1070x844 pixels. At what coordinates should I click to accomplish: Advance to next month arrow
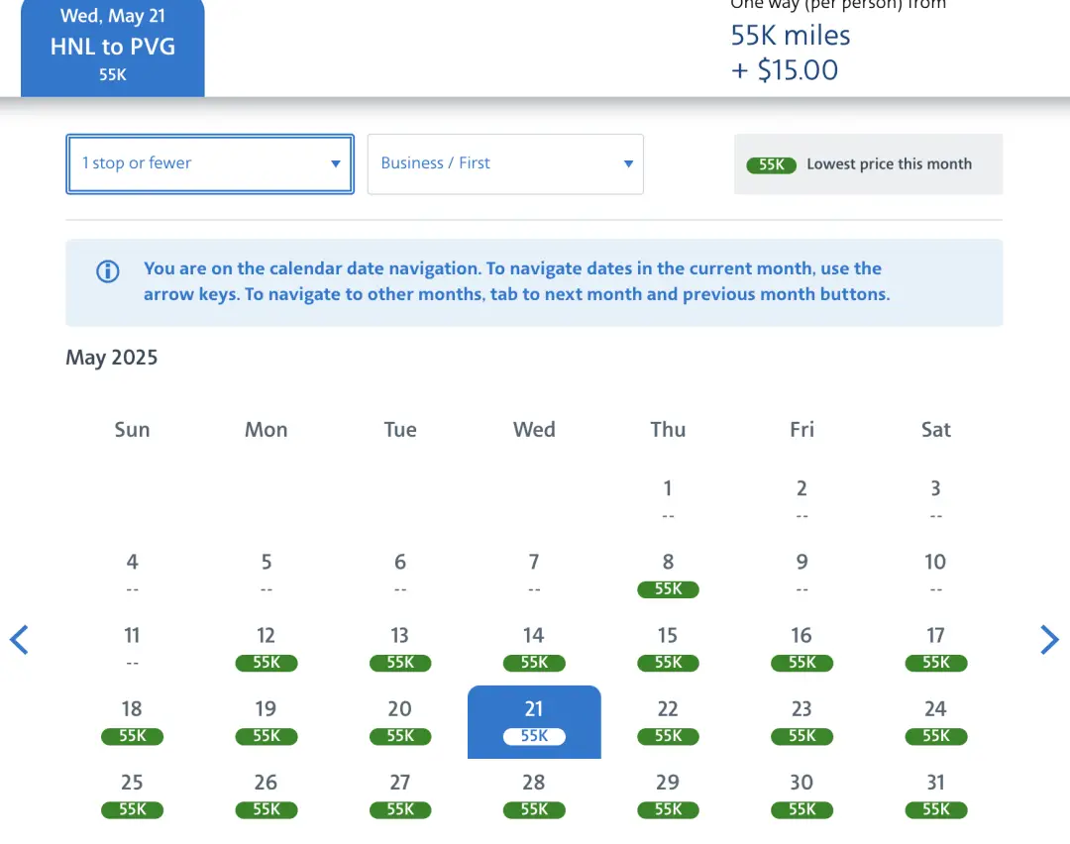(1050, 640)
